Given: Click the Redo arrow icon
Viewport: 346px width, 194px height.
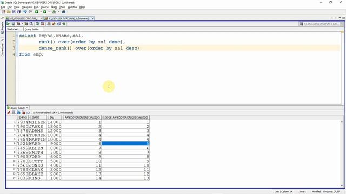Looking at the screenshot, I should click(30, 12).
